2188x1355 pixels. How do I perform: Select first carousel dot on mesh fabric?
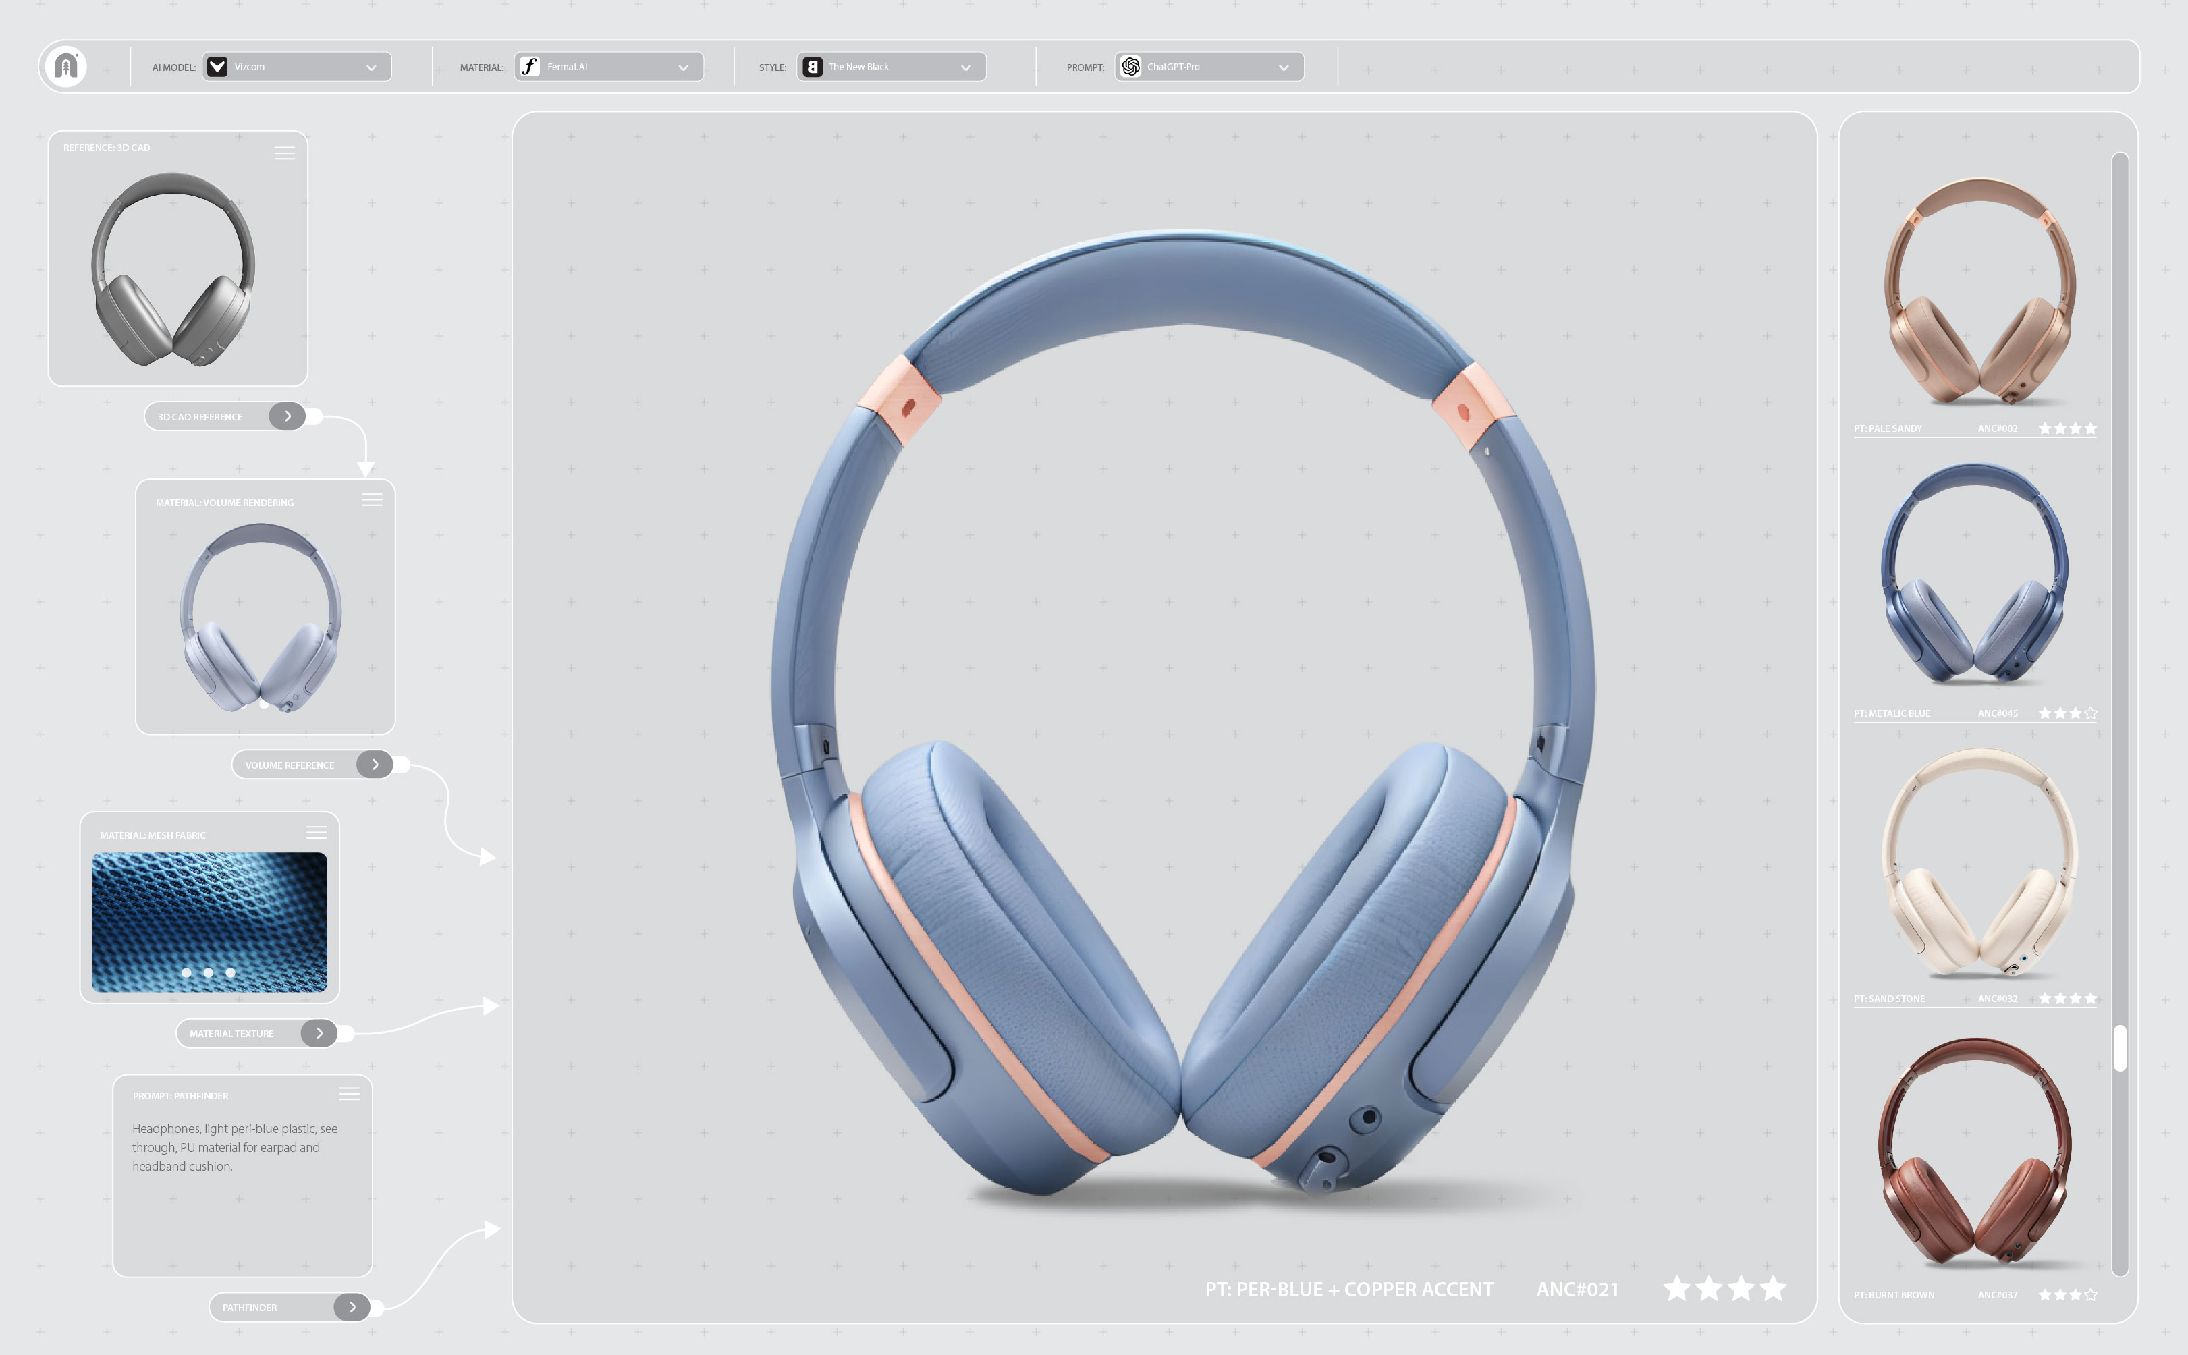tap(186, 972)
